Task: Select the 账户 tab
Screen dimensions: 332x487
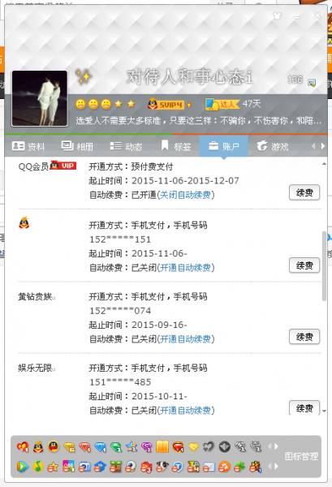Action: pyautogui.click(x=223, y=146)
